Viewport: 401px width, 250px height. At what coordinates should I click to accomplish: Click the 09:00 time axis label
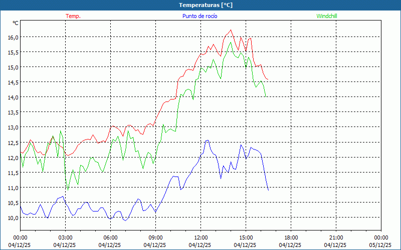[x=155, y=238]
